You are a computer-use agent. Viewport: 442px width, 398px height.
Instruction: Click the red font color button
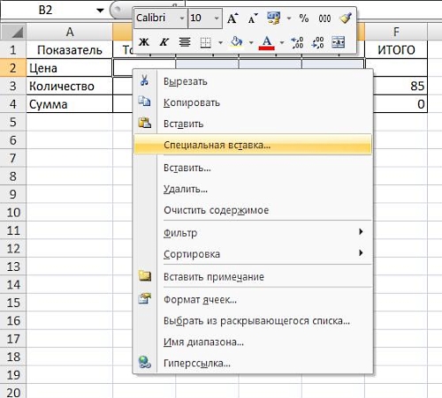pyautogui.click(x=267, y=43)
